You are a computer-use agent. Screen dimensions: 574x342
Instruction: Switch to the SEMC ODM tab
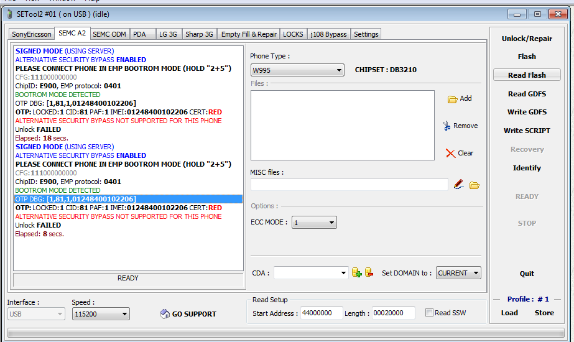[109, 34]
